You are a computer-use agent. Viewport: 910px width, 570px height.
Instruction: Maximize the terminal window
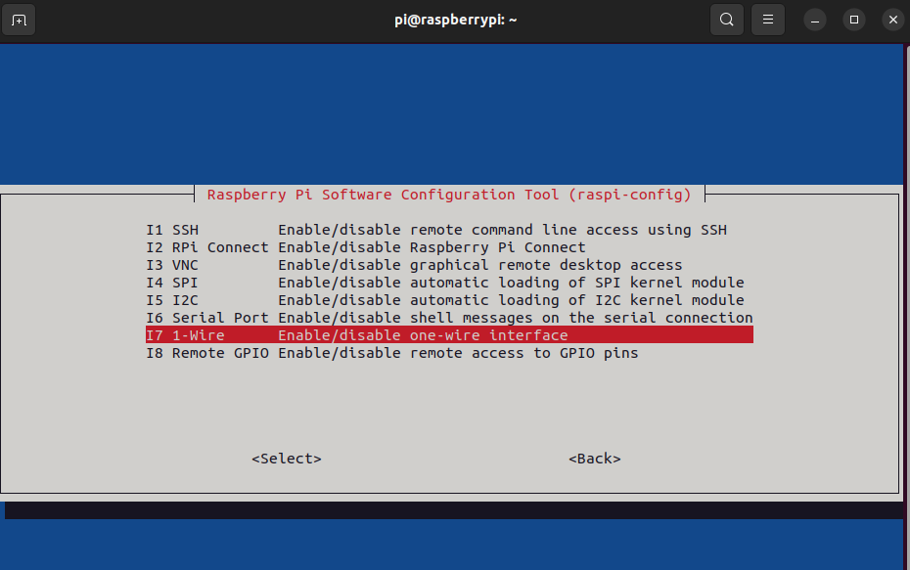coord(853,21)
